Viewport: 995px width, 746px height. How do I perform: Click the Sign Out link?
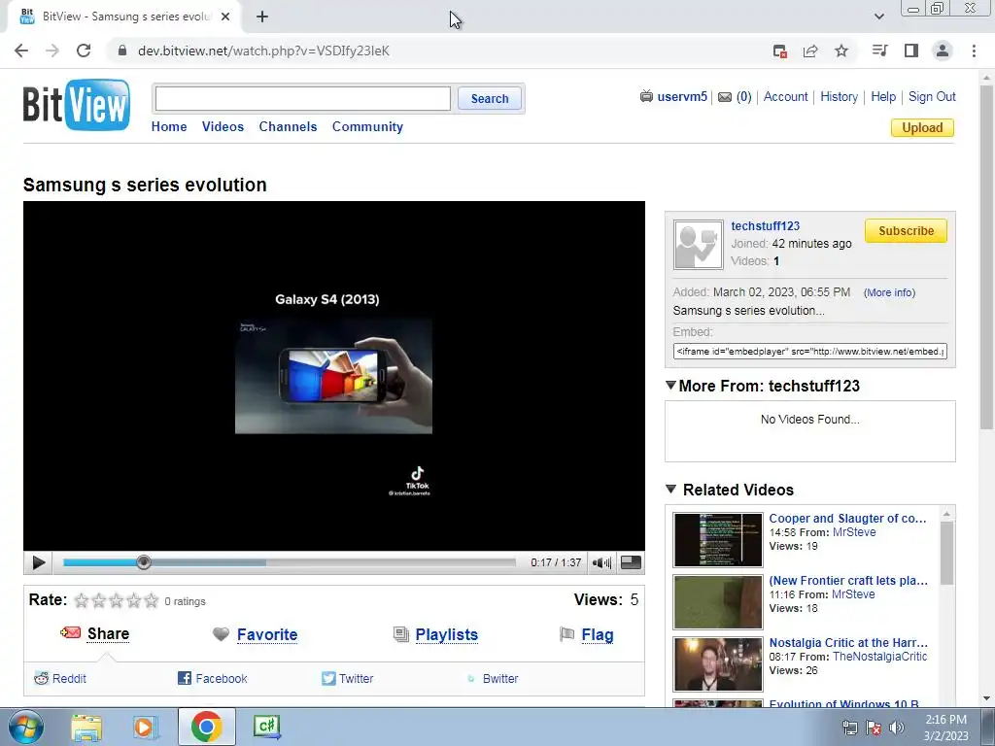932,96
